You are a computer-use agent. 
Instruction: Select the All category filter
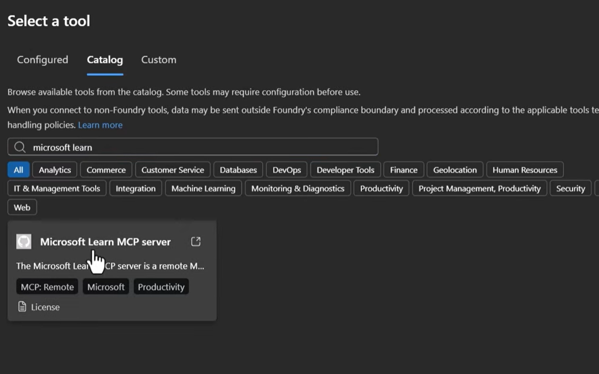(18, 170)
